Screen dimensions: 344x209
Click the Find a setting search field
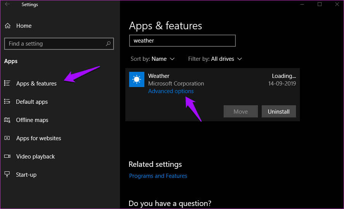click(59, 44)
